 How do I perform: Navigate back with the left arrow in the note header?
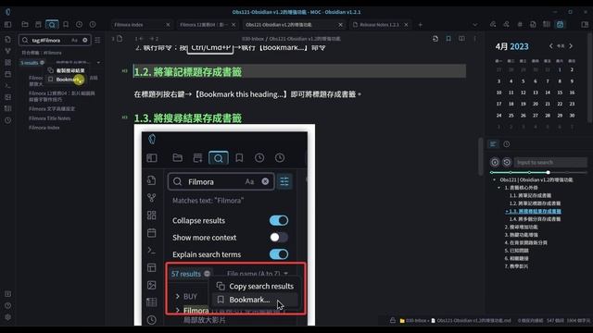tap(142, 39)
